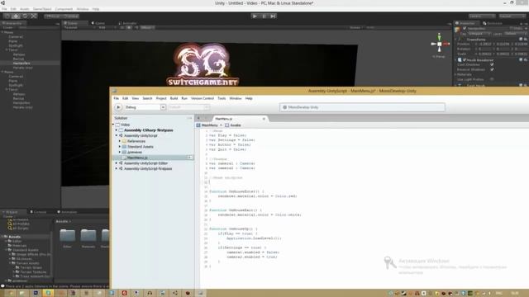Open Unity GameObject menu

pos(42,9)
